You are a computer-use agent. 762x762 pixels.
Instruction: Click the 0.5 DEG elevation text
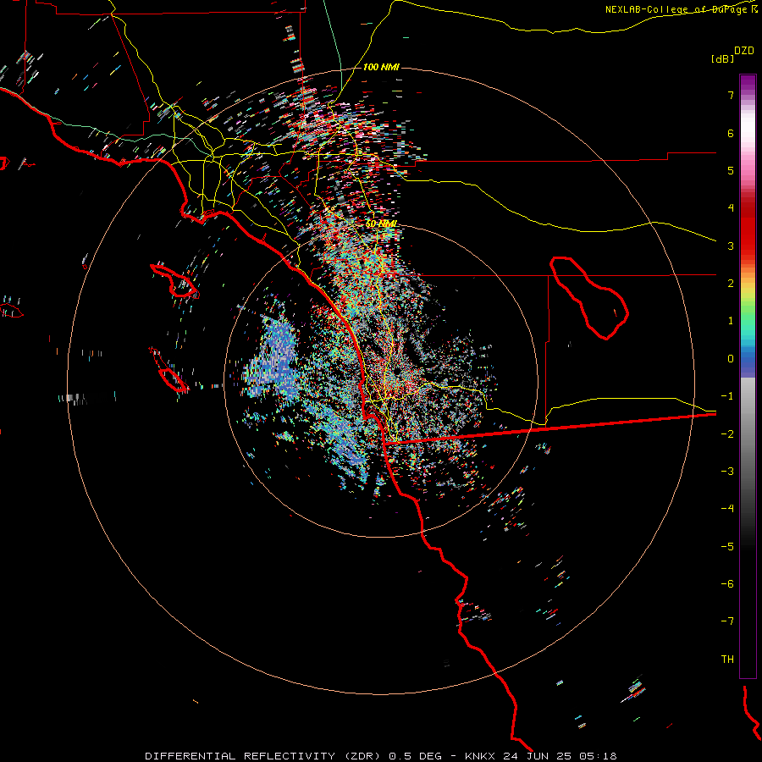415,756
